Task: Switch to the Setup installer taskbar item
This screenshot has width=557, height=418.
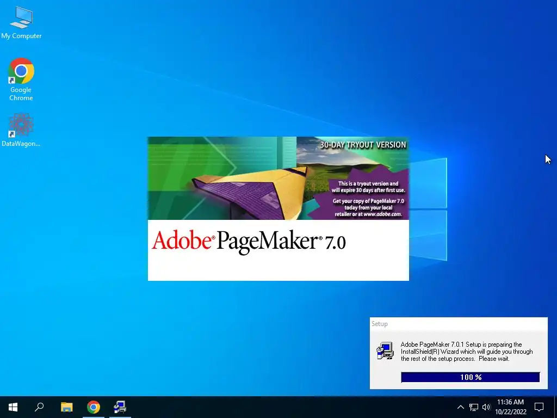Action: click(120, 407)
